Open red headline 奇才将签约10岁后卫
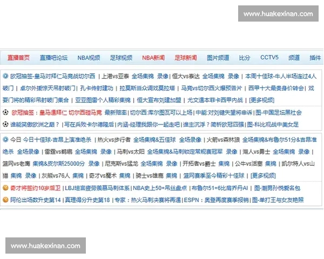 pyautogui.click(x=35, y=188)
